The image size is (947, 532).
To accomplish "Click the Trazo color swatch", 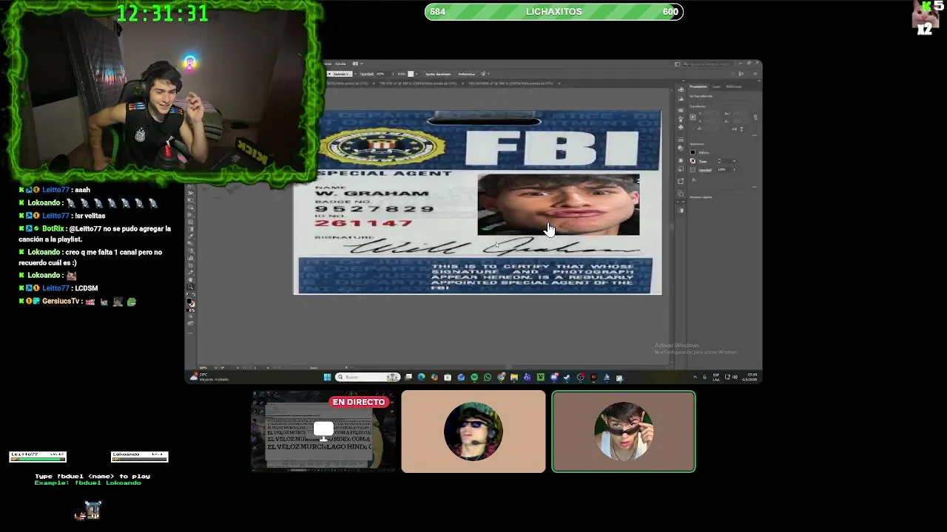I will point(692,160).
